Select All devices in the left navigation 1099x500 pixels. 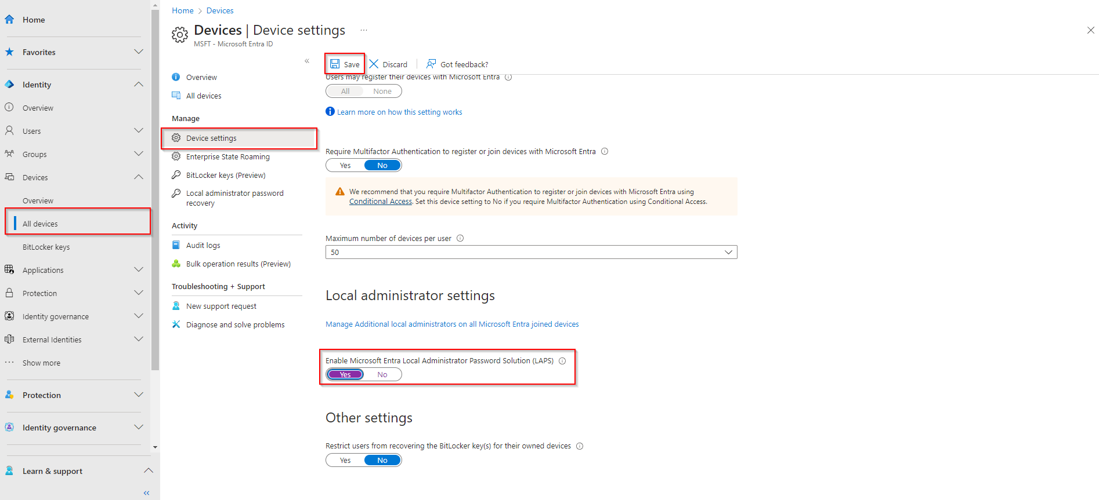77,224
